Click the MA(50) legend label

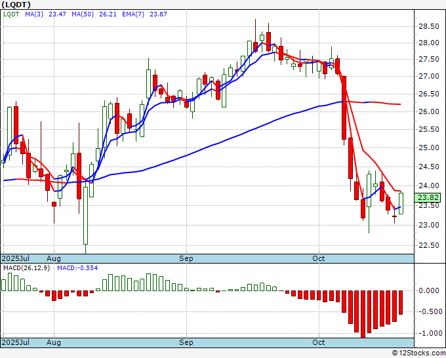click(83, 14)
